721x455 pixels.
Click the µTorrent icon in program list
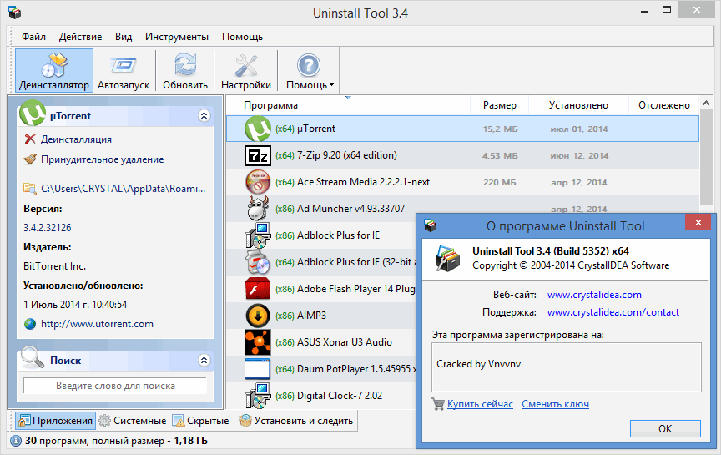coord(258,129)
